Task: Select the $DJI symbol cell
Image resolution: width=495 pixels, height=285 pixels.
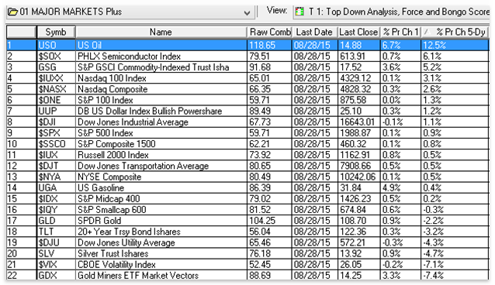Action: (56, 122)
